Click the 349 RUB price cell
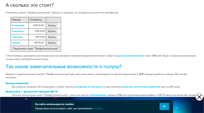The height and width of the screenshot is (113, 204). [37, 37]
